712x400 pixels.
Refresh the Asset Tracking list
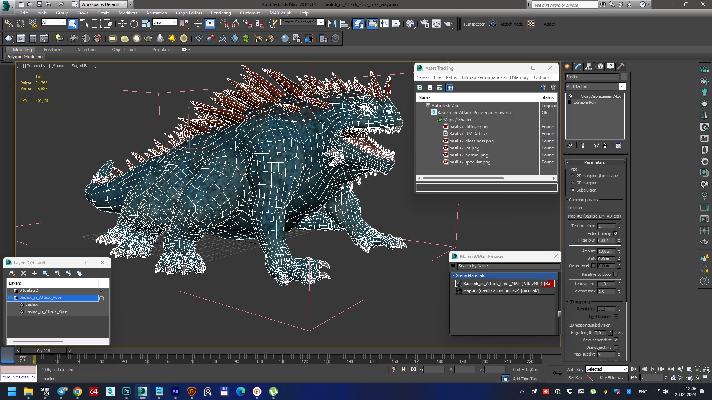tap(420, 87)
